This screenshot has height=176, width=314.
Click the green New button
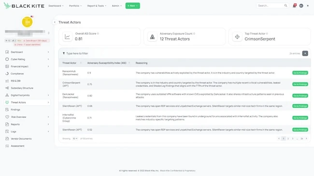(x=132, y=6)
